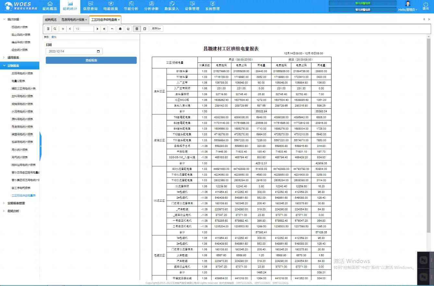Open 电能质量 in top navigation menu
The width and height of the screenshot is (434, 286).
click(111, 6)
